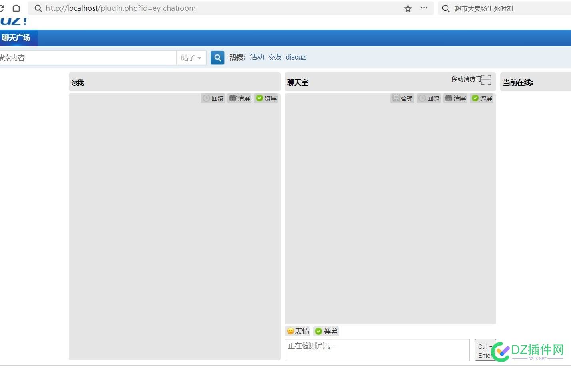Toggle the 弹幕 option
Image resolution: width=571 pixels, height=368 pixels.
click(326, 331)
